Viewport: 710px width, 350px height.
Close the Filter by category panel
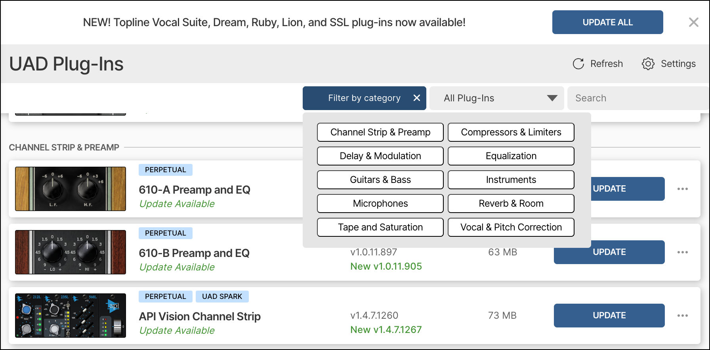416,98
